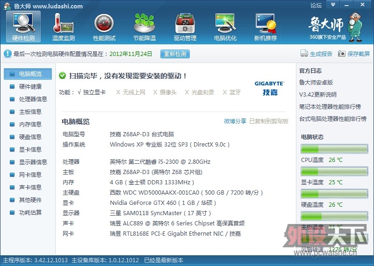Open 台式电脑处理器性能排行榜 link
374x266 pixels.
pos(333,119)
